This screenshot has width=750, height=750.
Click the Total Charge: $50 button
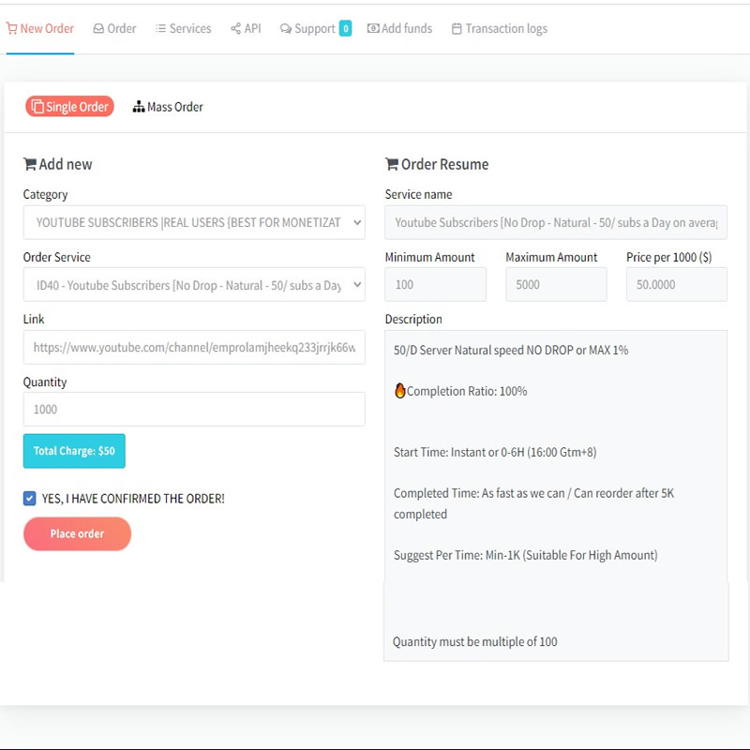point(74,451)
